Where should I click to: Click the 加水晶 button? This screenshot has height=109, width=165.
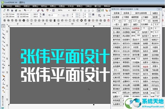[x=145, y=93]
